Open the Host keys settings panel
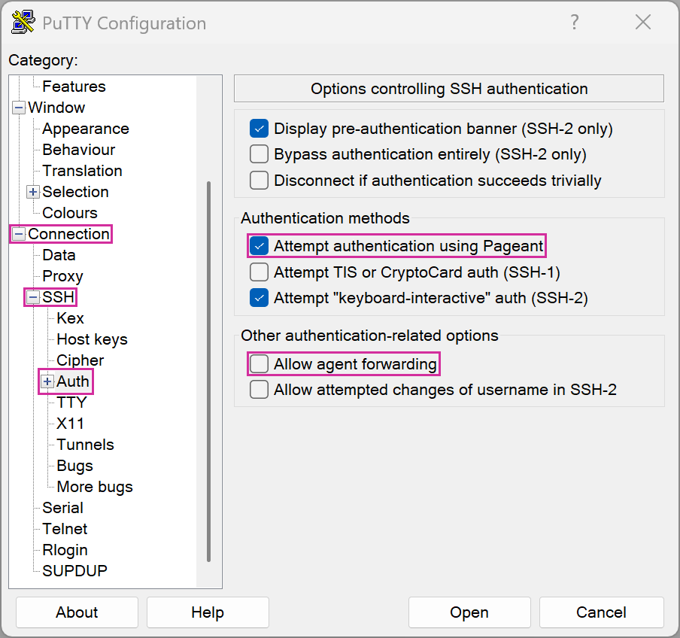Viewport: 680px width, 638px height. pos(92,339)
